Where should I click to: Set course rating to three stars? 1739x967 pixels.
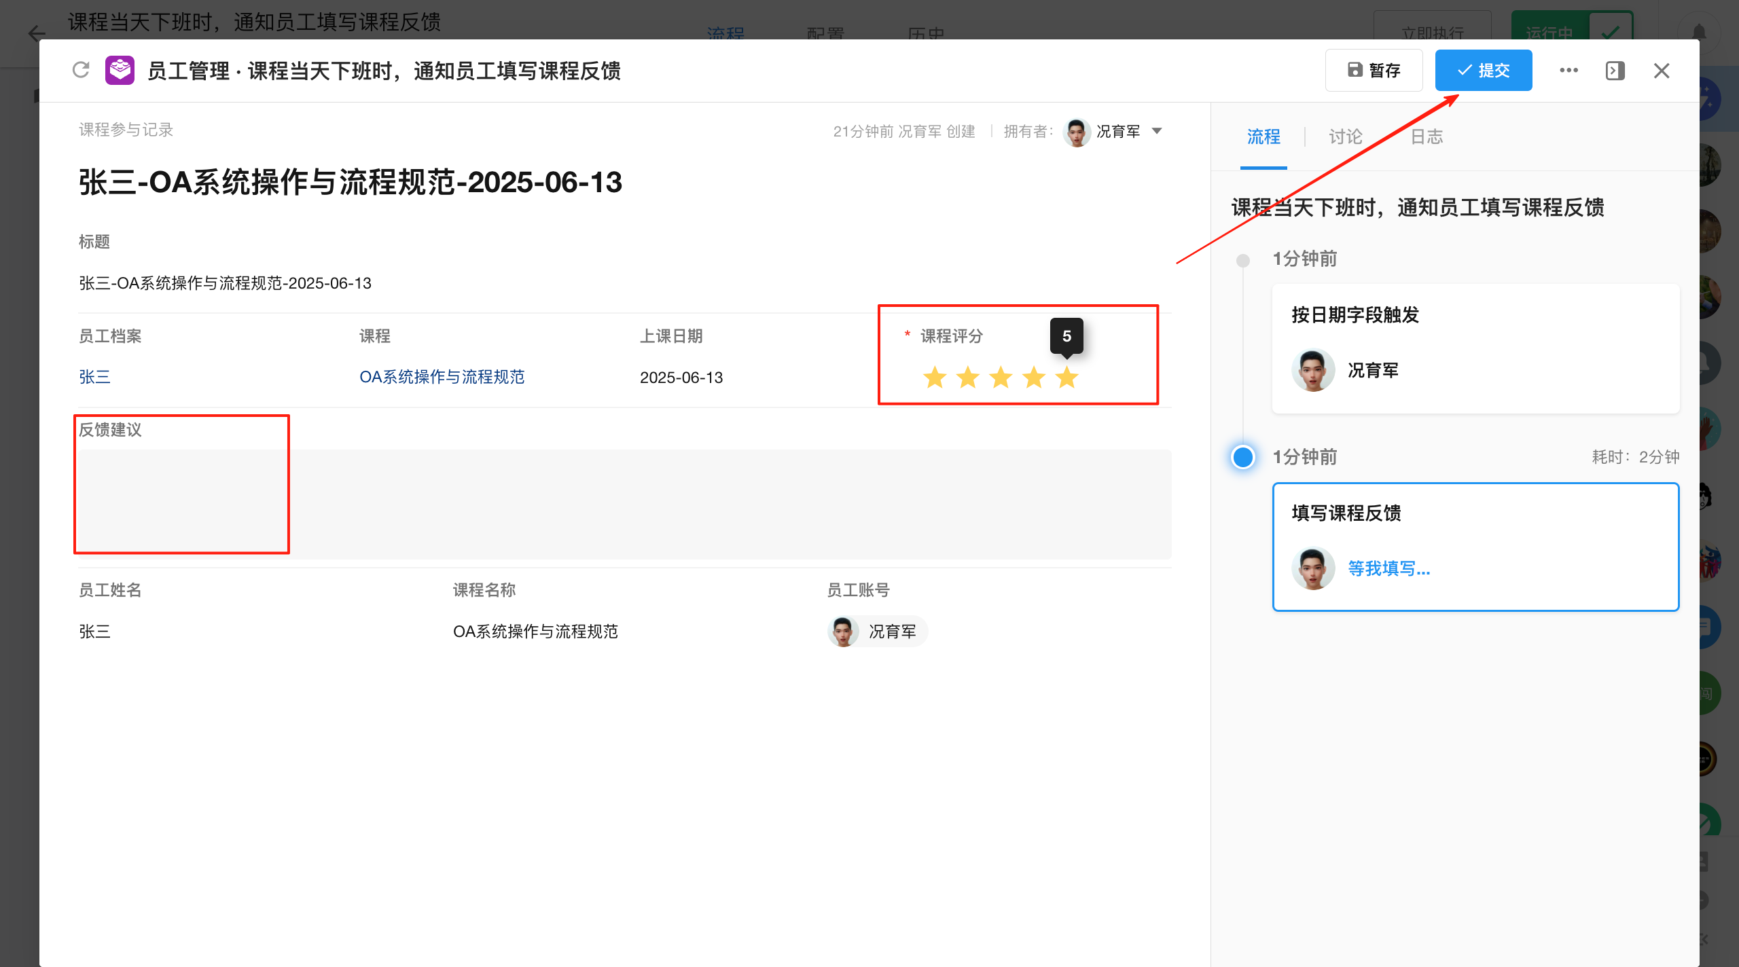tap(1001, 377)
